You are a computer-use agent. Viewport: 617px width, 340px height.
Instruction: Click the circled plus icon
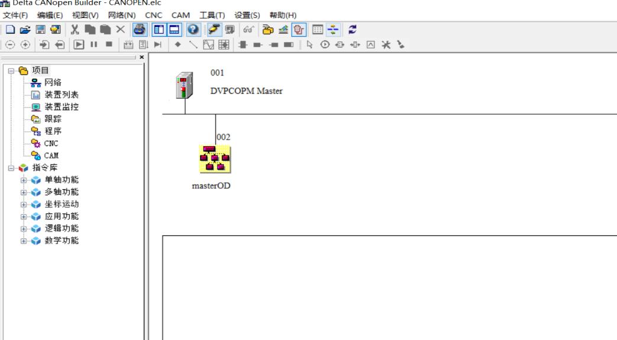(25, 44)
